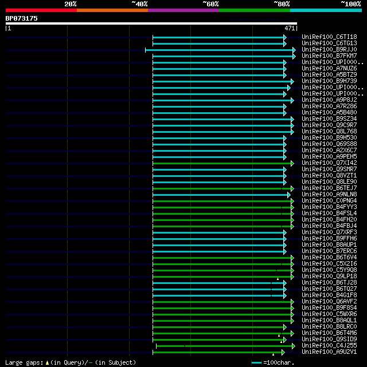Select the UniRef100_B9H739 label
Viewport: 367px width, 367px height.
pos(329,81)
